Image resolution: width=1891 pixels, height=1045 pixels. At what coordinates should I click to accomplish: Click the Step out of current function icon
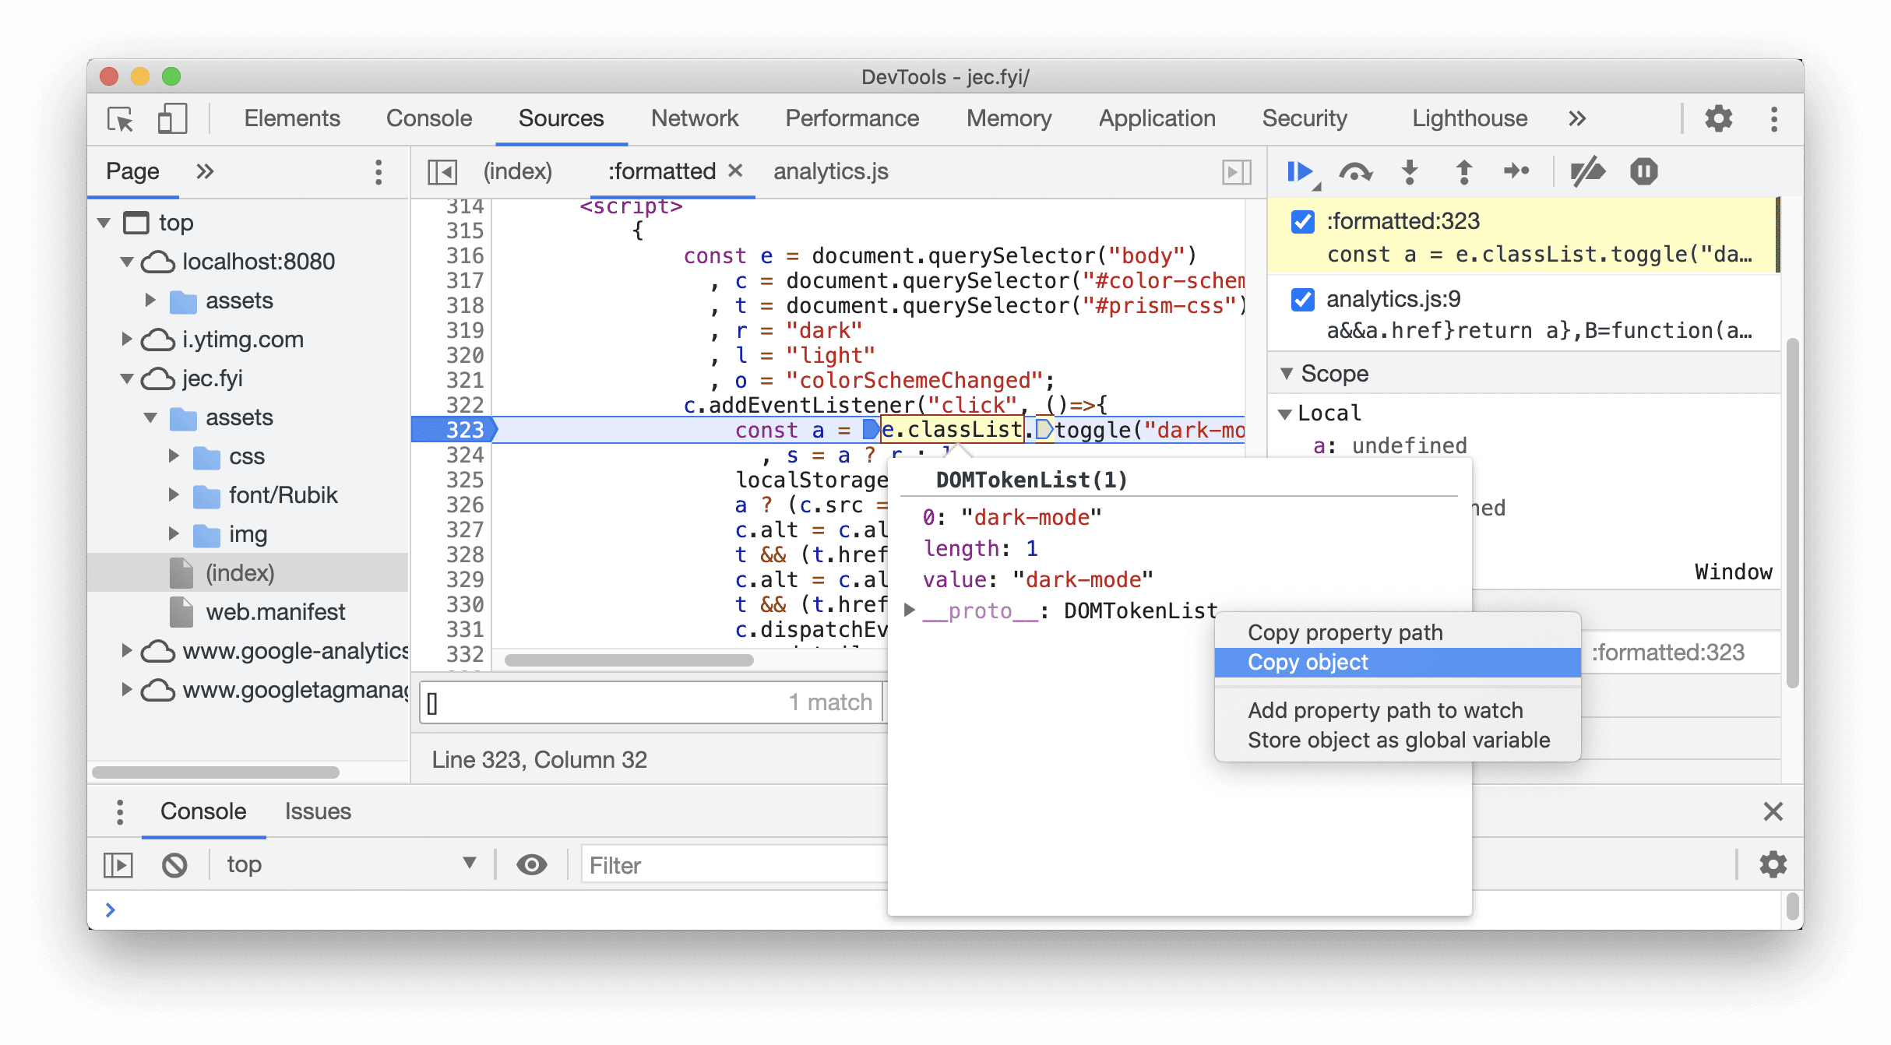click(1467, 171)
